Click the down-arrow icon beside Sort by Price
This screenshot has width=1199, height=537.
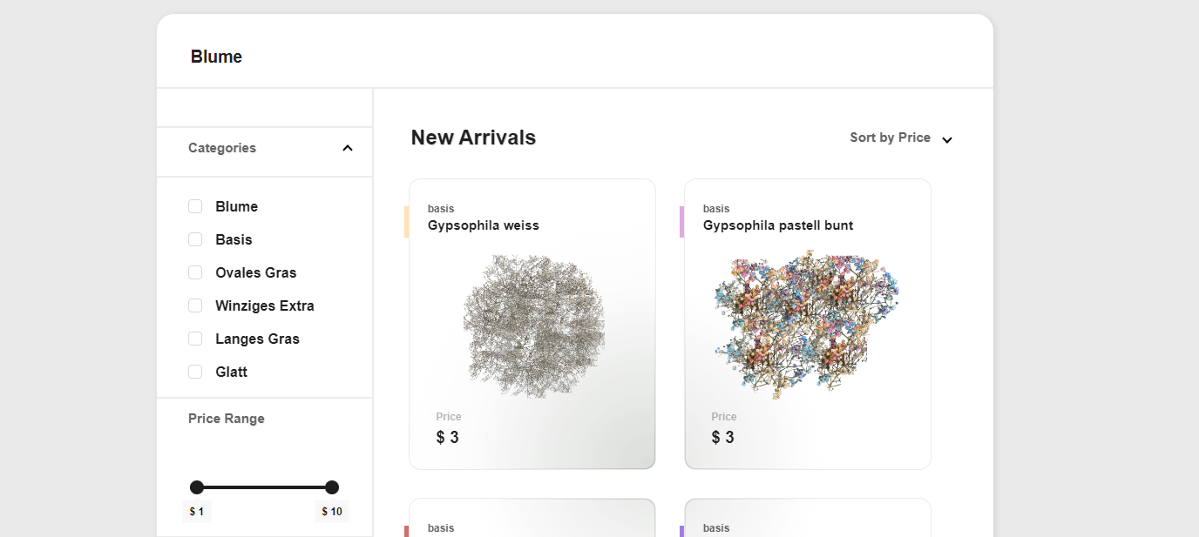[x=946, y=138]
